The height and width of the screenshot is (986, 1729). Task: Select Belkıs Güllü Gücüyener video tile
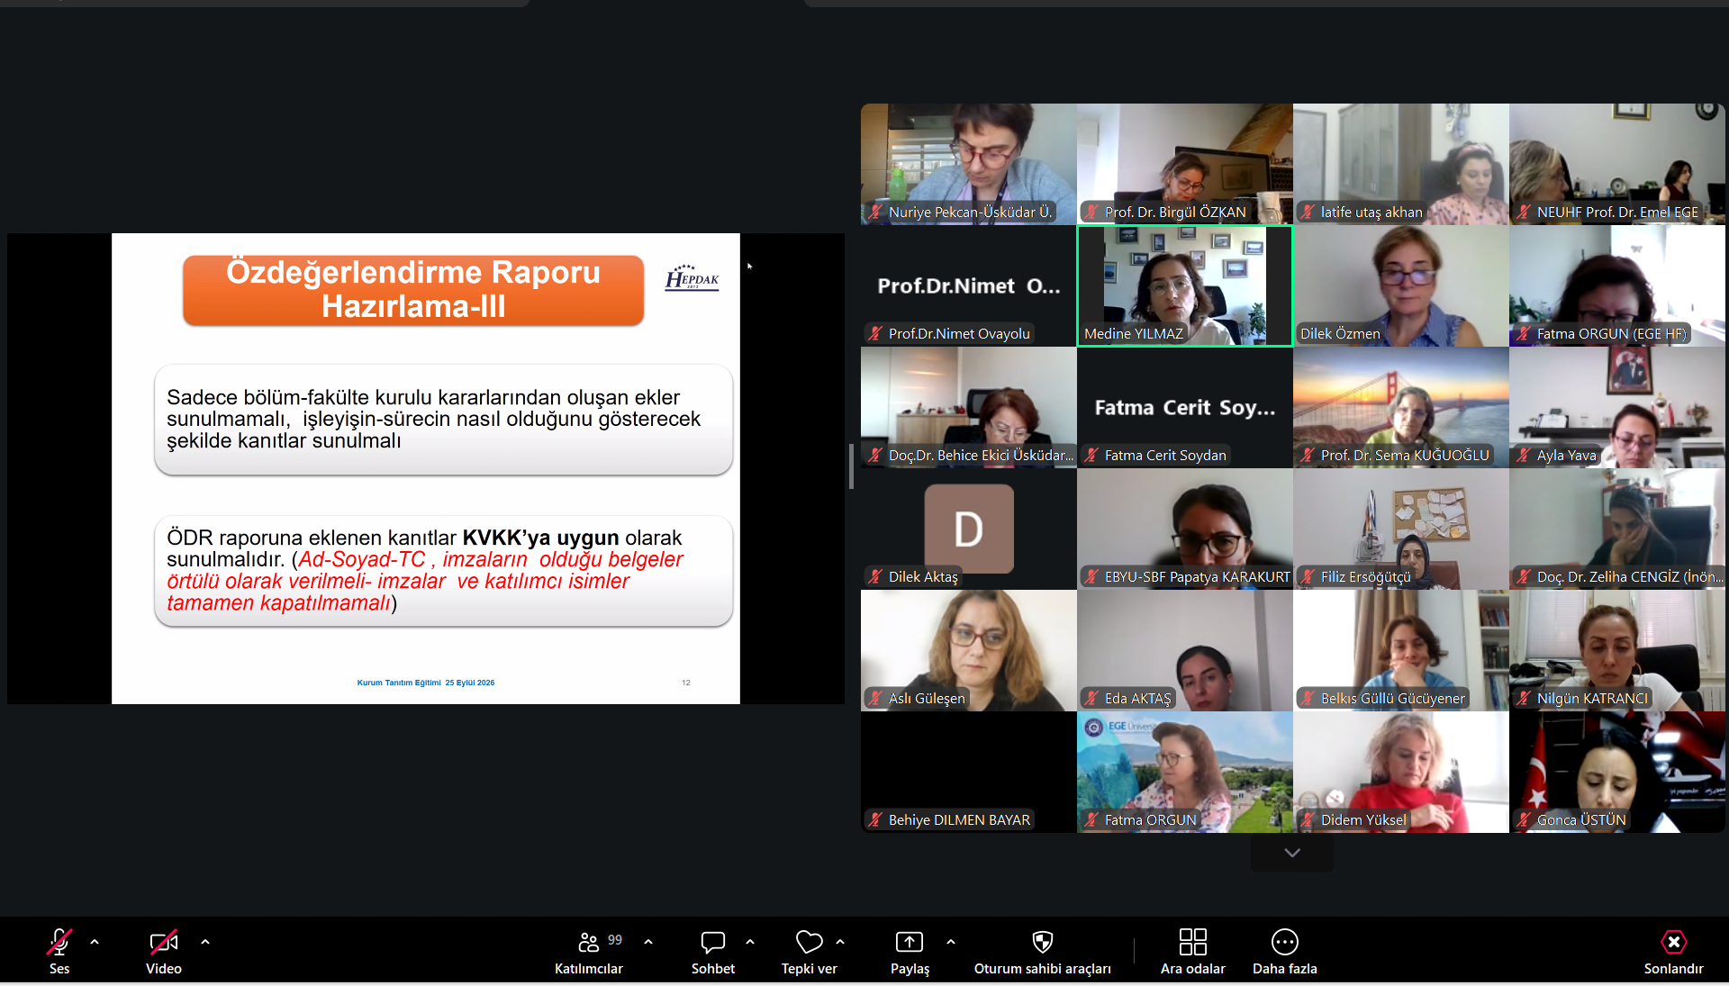[x=1401, y=650]
